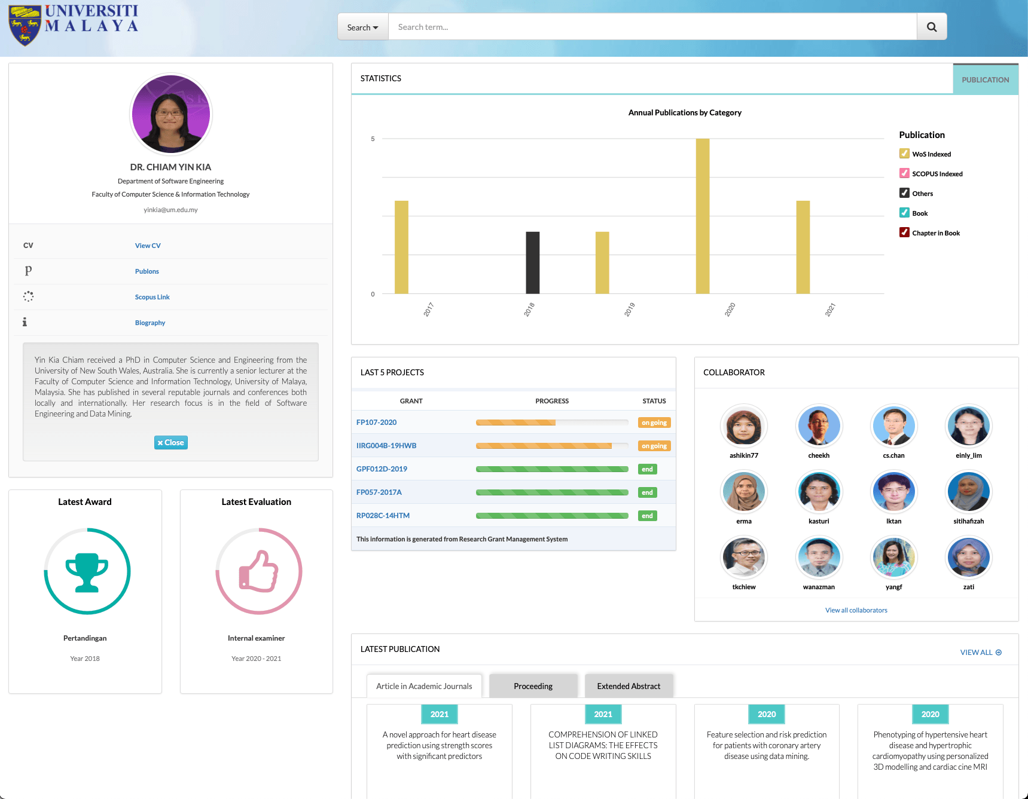Open the Extended Abstract tab
This screenshot has height=799, width=1028.
[629, 685]
